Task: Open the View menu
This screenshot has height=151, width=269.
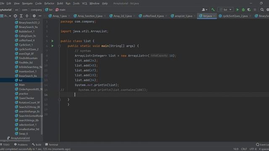Action: pyautogui.click(x=17, y=3)
